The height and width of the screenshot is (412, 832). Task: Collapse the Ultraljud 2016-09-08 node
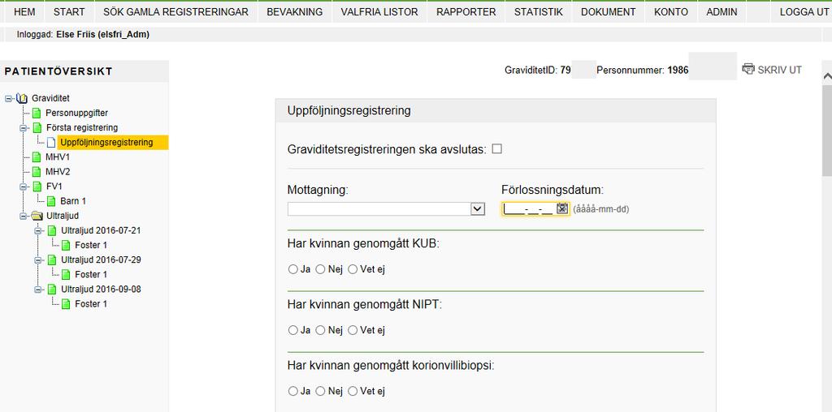(37, 290)
